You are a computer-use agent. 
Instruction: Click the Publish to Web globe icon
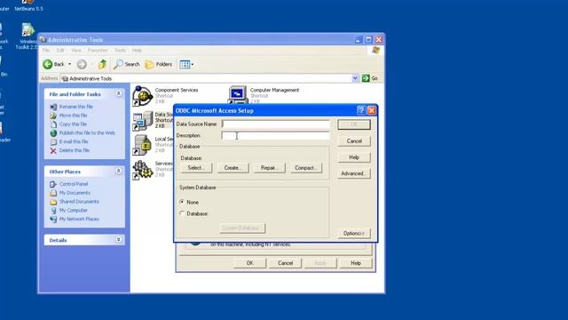[53, 133]
